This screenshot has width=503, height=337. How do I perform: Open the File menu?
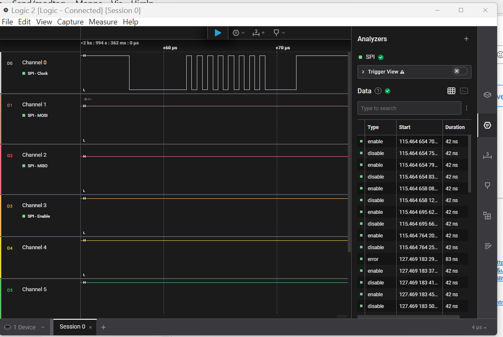pos(8,22)
